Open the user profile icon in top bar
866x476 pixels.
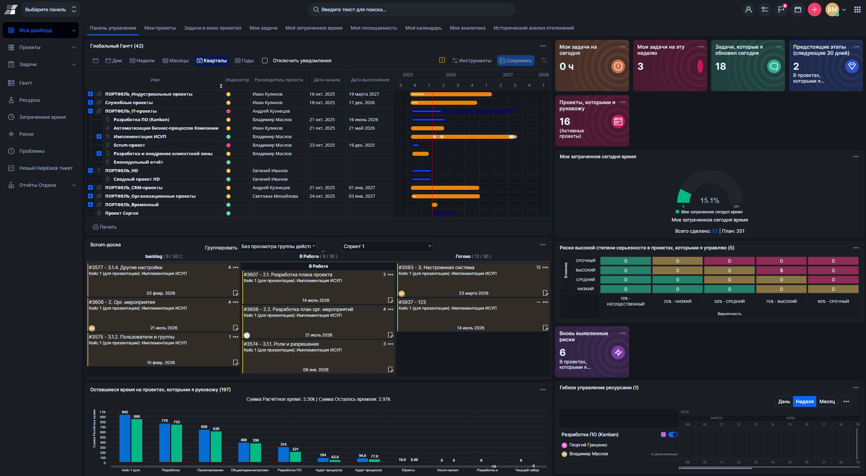(x=748, y=10)
